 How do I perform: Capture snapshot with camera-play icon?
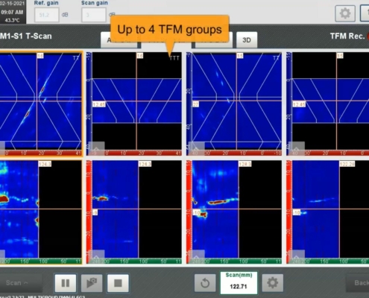click(92, 283)
